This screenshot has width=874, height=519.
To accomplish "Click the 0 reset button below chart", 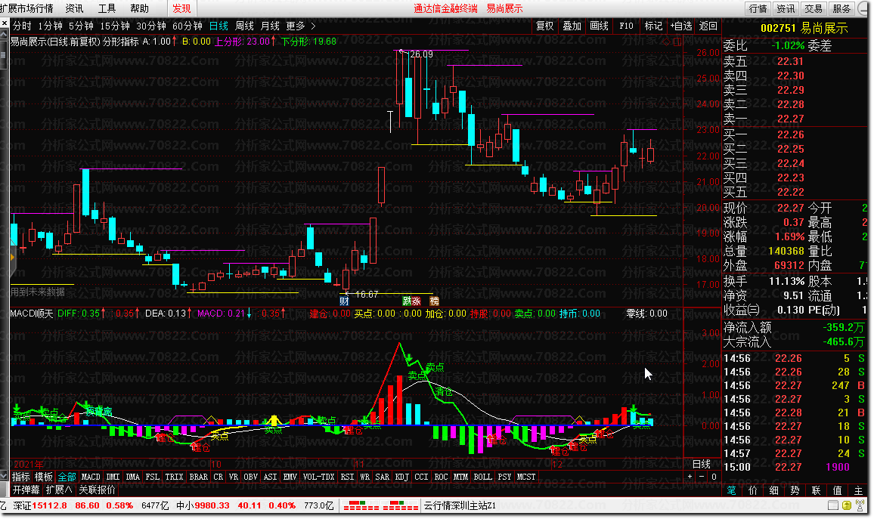I will (x=714, y=477).
